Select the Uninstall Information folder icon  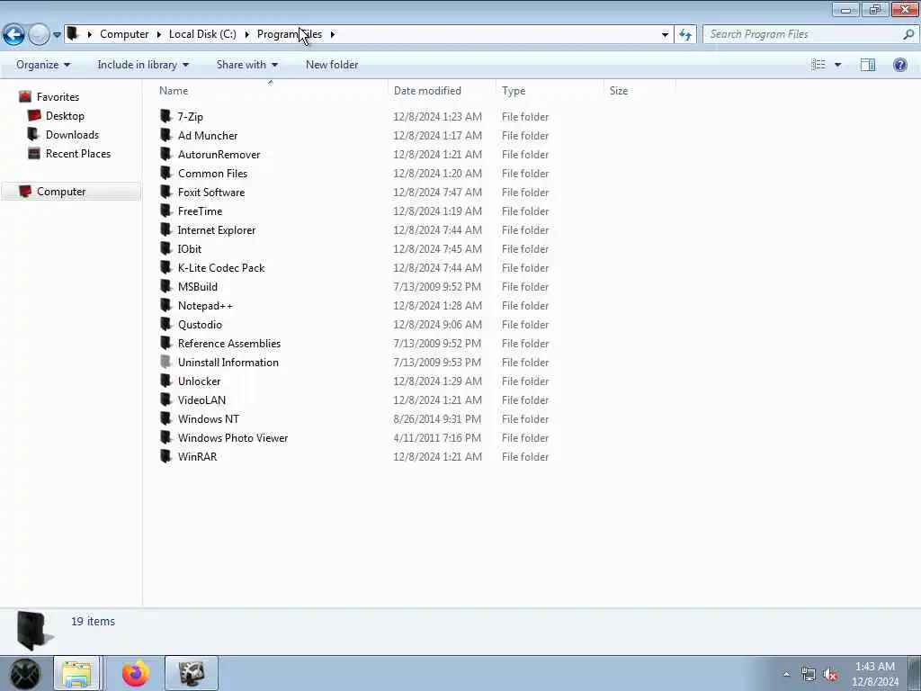point(165,362)
